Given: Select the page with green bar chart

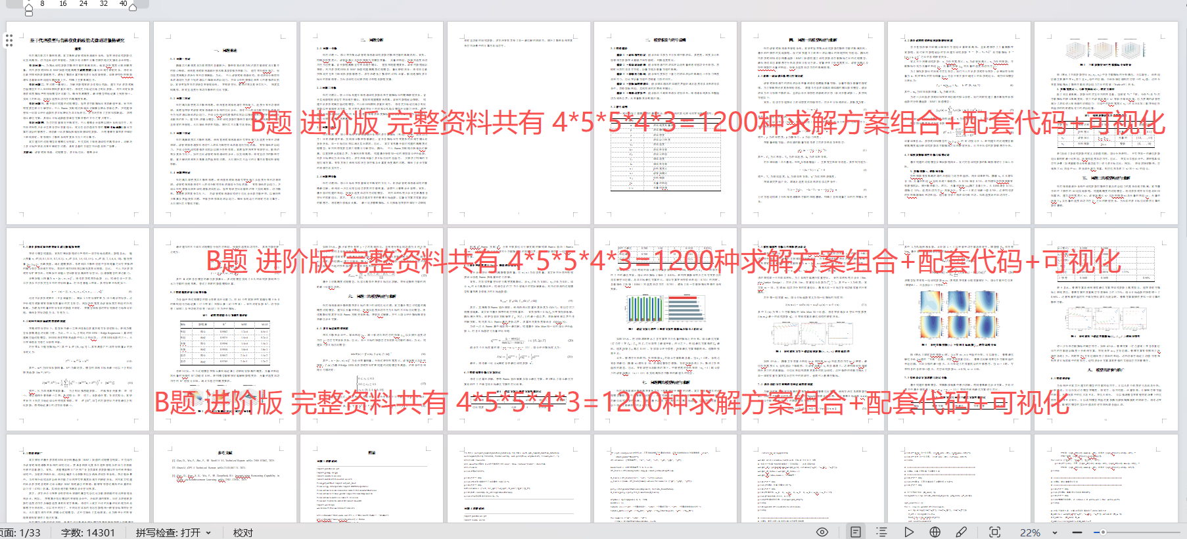Looking at the screenshot, I should point(665,329).
